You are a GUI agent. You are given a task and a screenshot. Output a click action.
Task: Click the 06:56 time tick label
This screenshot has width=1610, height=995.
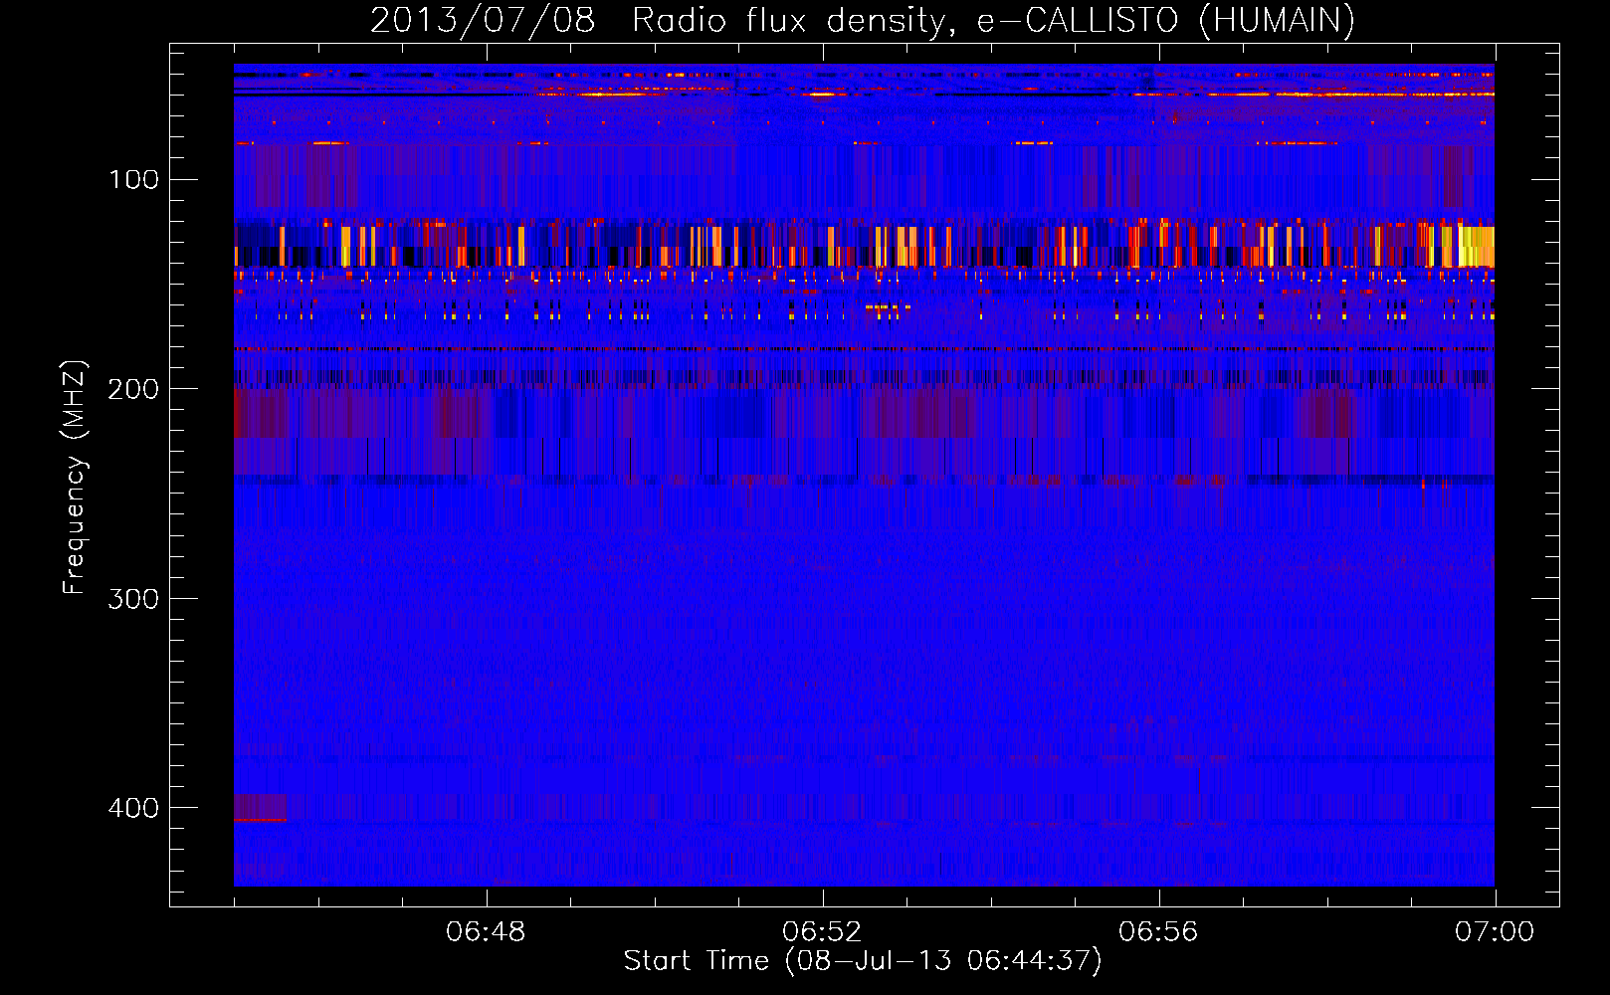click(1158, 932)
